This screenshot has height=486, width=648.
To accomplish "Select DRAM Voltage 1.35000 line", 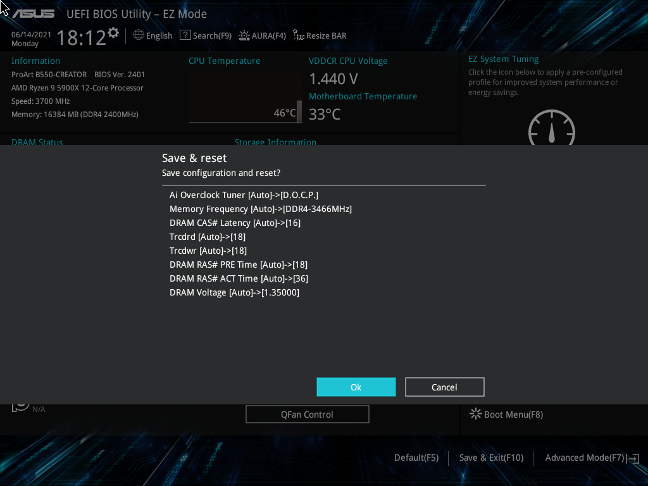I will point(234,292).
